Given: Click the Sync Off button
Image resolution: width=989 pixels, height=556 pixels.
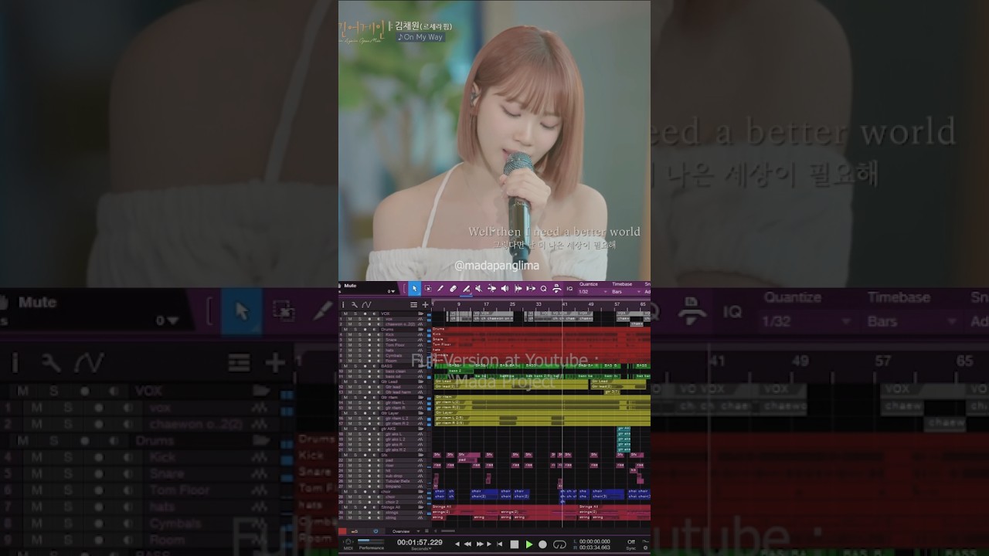Looking at the screenshot, I should (x=631, y=542).
